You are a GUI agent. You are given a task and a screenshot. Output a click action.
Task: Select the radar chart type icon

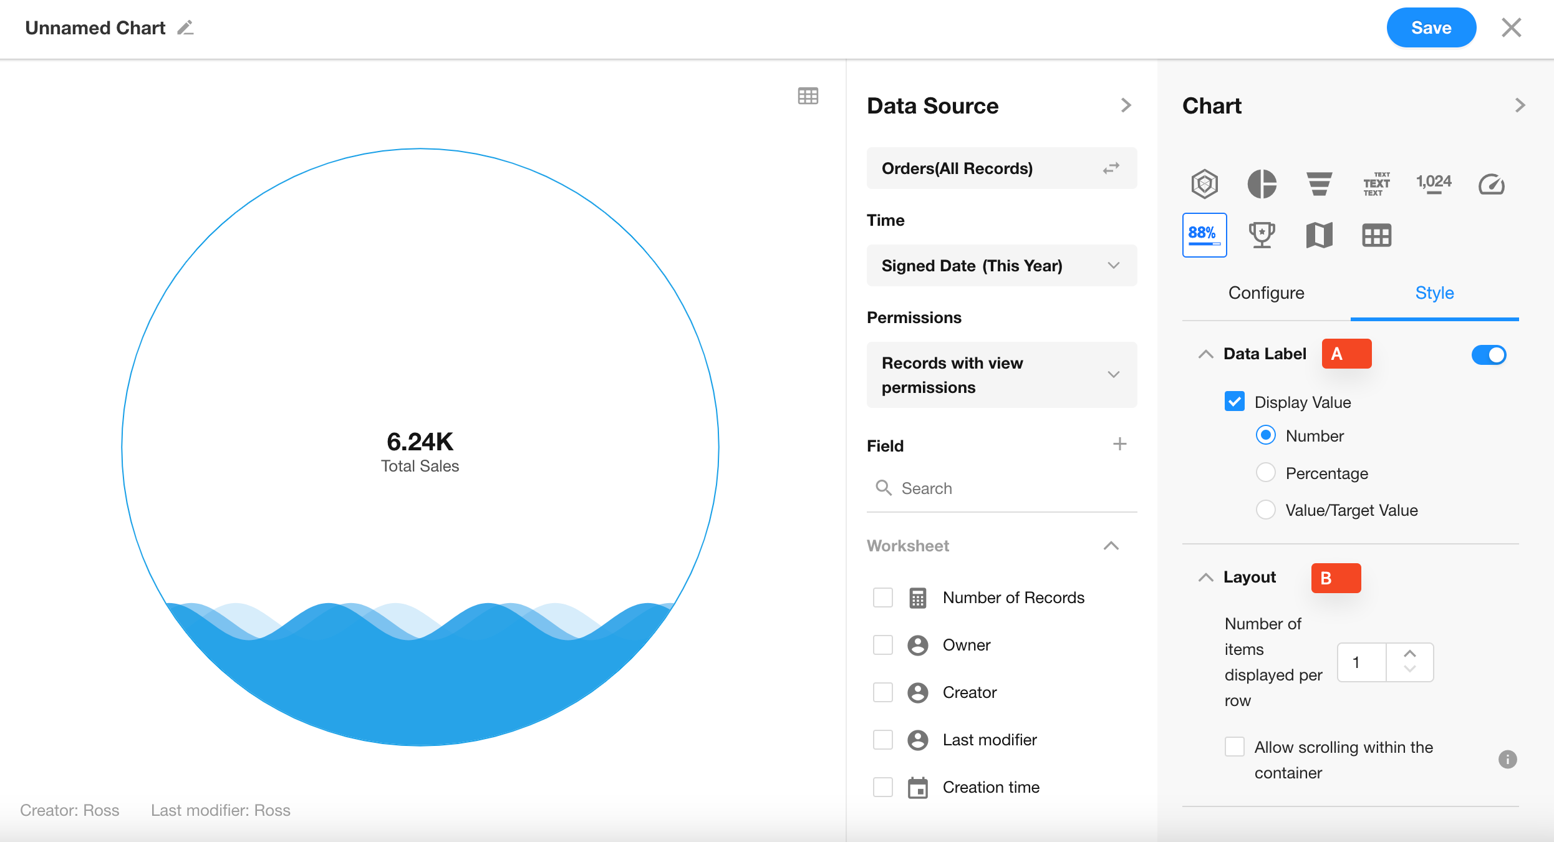point(1204,184)
